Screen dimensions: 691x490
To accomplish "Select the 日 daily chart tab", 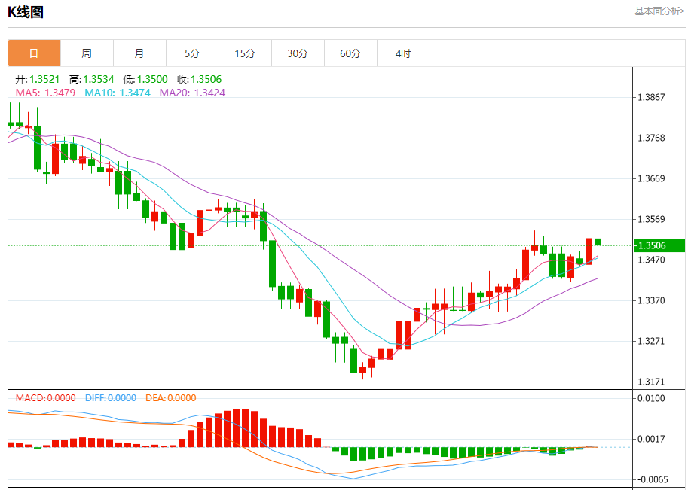I will tap(35, 53).
